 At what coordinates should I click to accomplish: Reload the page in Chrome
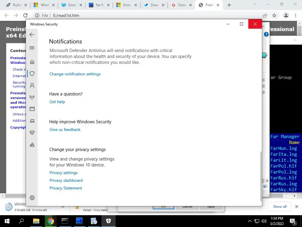tap(25, 15)
